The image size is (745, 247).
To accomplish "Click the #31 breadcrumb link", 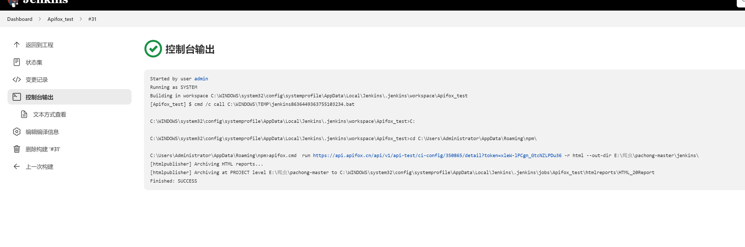I will 92,19.
